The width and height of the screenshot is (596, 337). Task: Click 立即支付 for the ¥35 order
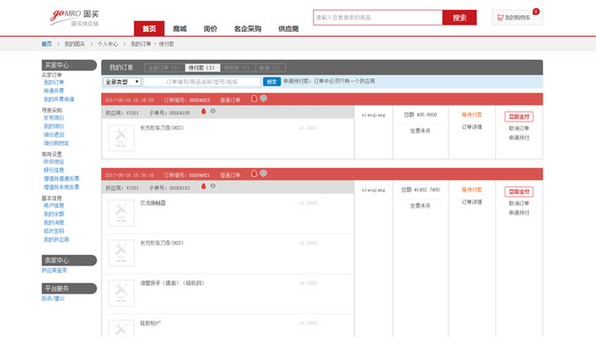pyautogui.click(x=519, y=117)
